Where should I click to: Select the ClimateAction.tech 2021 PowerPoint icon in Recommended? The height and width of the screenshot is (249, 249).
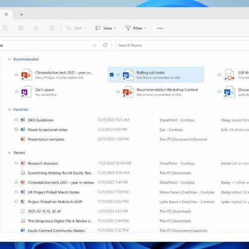coord(26,75)
